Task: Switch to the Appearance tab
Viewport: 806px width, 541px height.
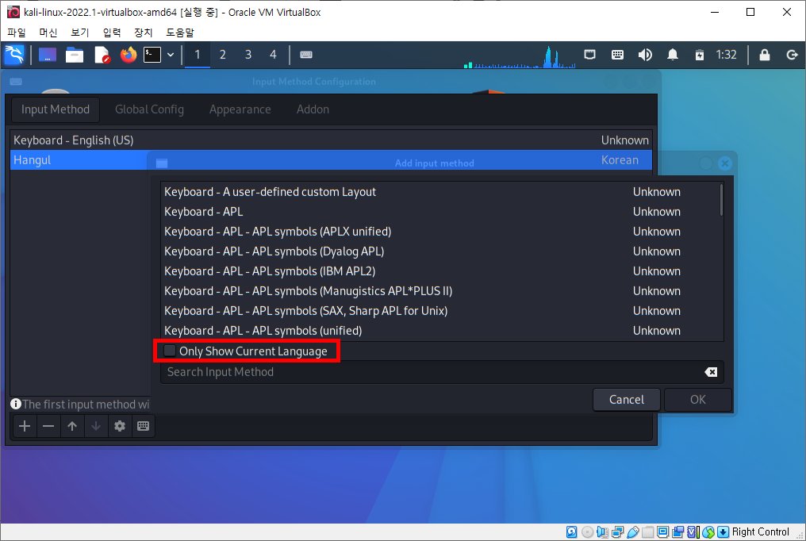Action: 240,109
